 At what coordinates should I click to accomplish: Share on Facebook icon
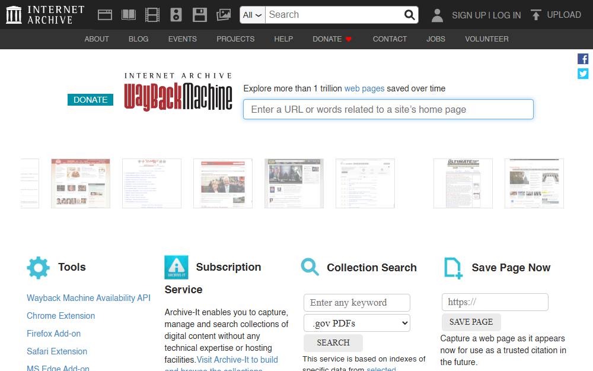click(583, 59)
